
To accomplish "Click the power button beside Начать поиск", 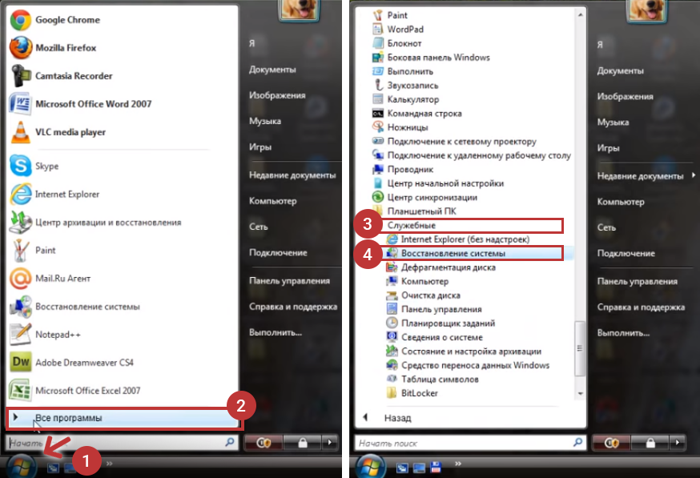I will (x=610, y=443).
